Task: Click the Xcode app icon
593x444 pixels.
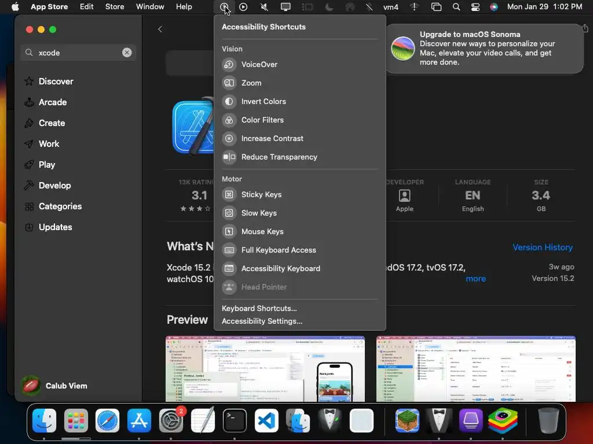Action: tap(193, 127)
